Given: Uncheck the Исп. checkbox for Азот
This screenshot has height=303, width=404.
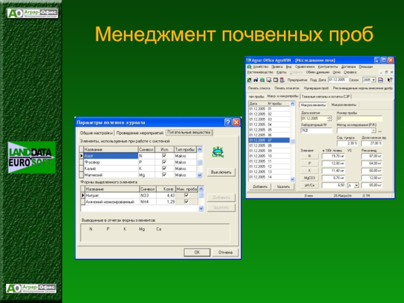Looking at the screenshot, I should 164,156.
